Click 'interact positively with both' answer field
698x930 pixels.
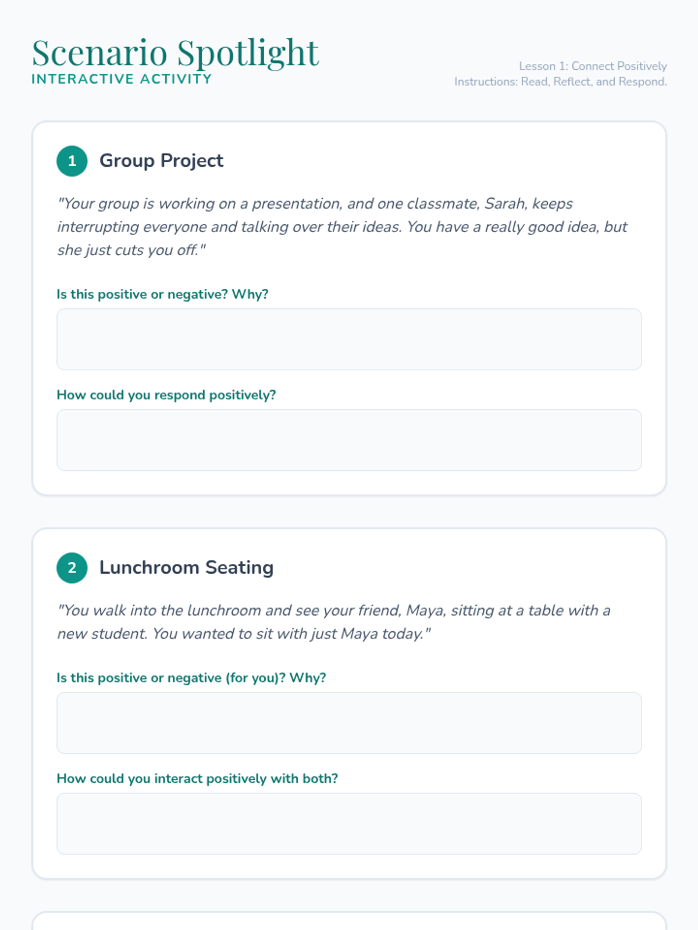coord(349,824)
